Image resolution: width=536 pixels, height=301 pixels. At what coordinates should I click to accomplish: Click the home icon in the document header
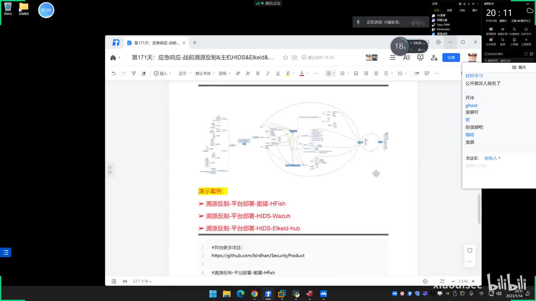pyautogui.click(x=113, y=58)
